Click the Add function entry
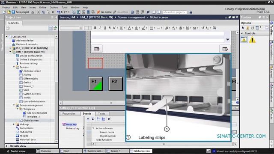Image resolution: width=274 pixels, height=154 pixels. point(104,140)
